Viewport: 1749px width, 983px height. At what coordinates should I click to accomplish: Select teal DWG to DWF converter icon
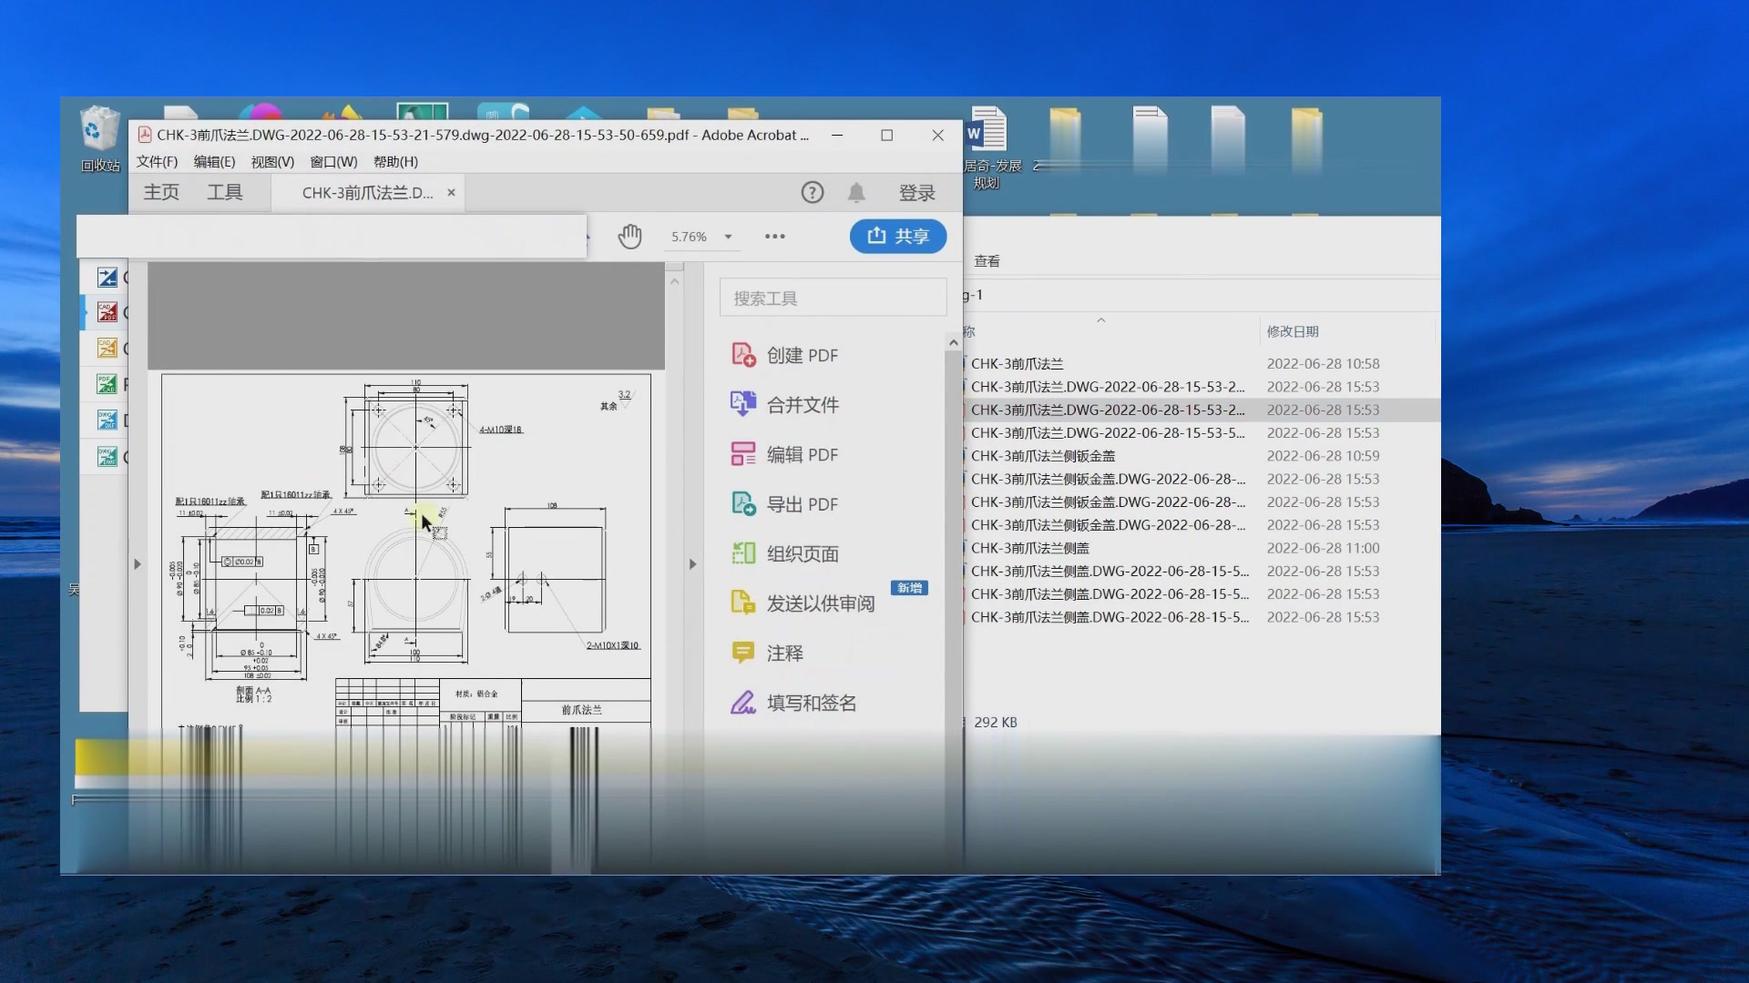[107, 456]
